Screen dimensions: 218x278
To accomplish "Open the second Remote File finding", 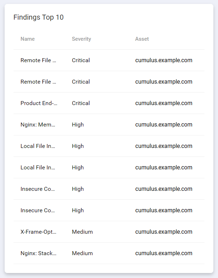I will [38, 82].
